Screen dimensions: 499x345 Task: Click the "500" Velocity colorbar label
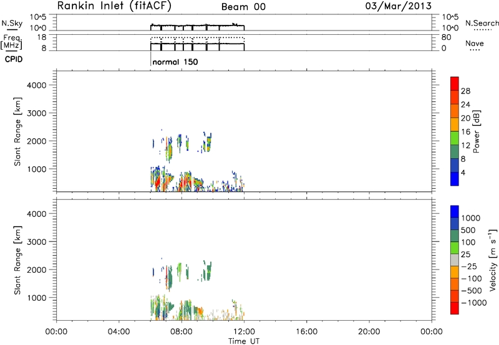468,230
